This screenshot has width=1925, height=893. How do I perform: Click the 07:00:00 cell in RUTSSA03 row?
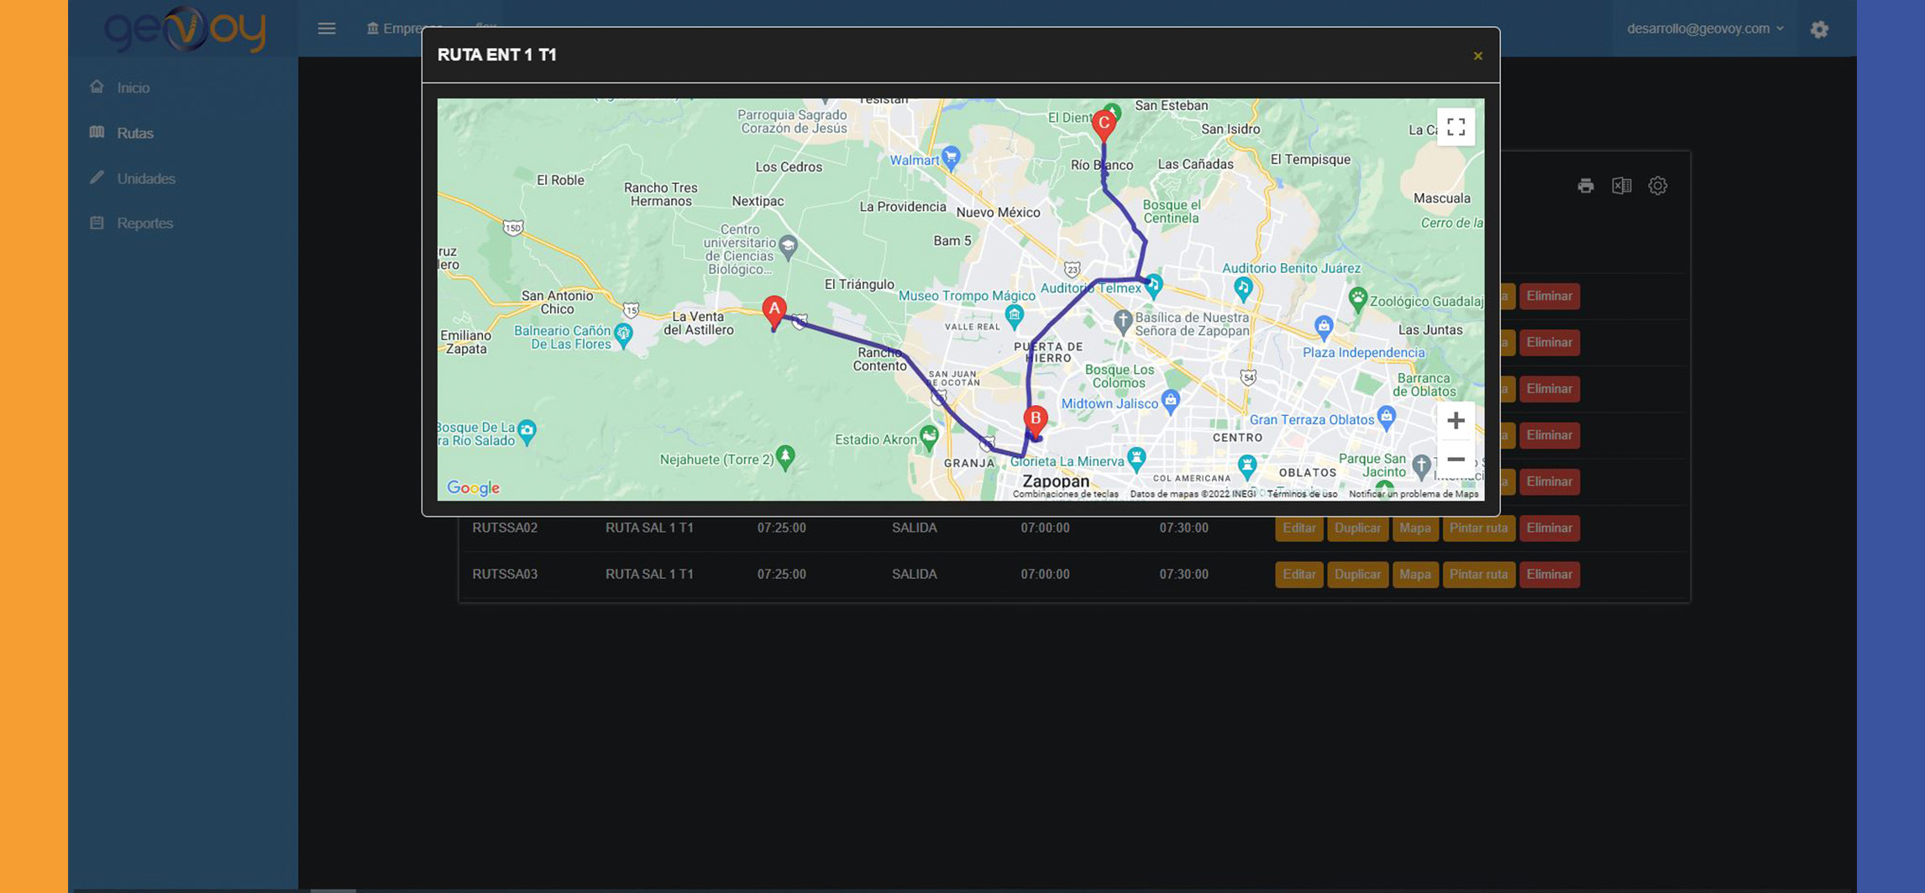[1045, 575]
